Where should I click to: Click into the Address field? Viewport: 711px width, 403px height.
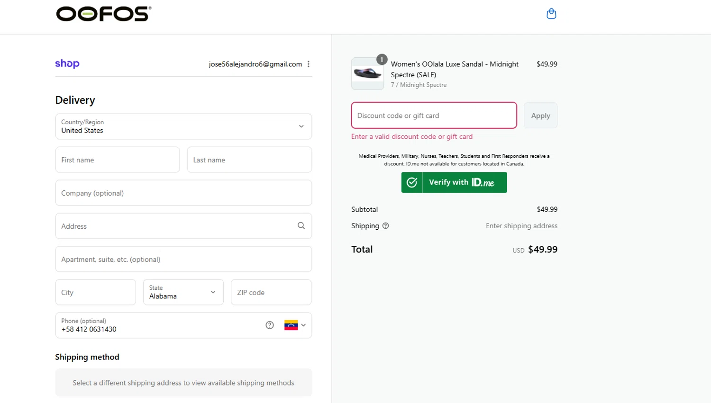tap(183, 226)
